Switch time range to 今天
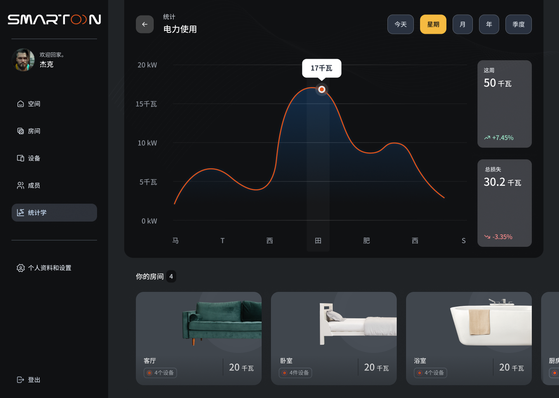The height and width of the screenshot is (398, 559). pyautogui.click(x=400, y=24)
